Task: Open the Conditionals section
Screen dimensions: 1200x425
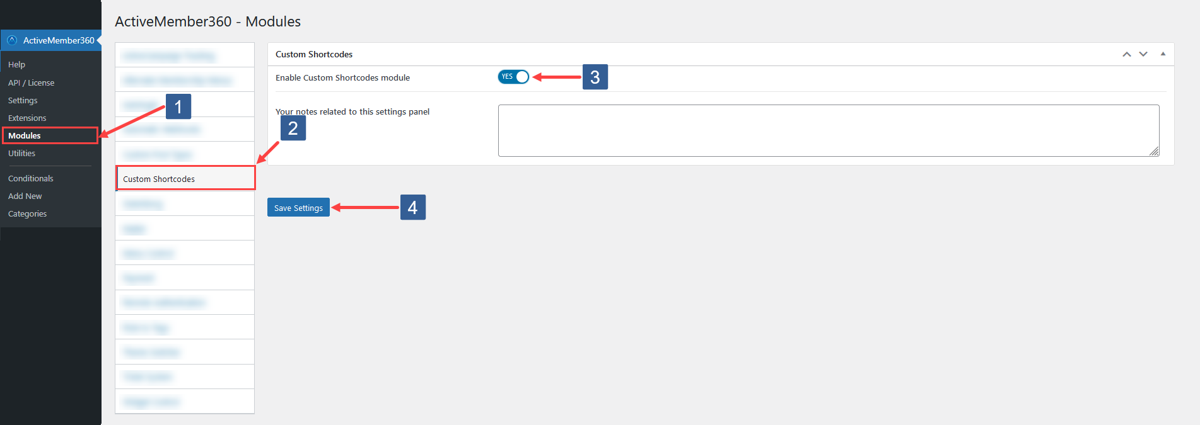Action: (30, 178)
